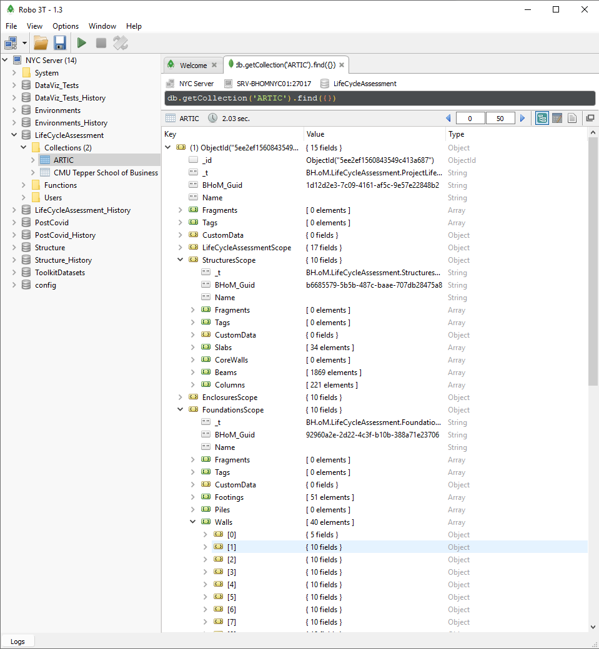The image size is (599, 649).
Task: Switch to table view mode icon
Action: (x=557, y=119)
